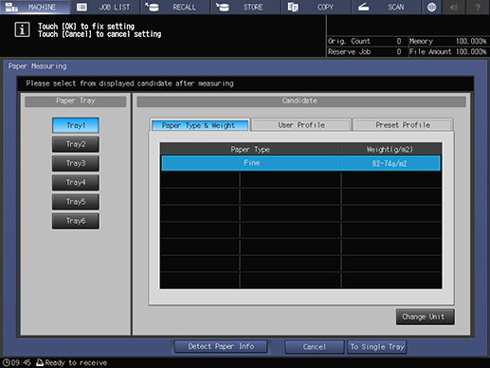
Task: Click the To Single Tray button
Action: [377, 347]
